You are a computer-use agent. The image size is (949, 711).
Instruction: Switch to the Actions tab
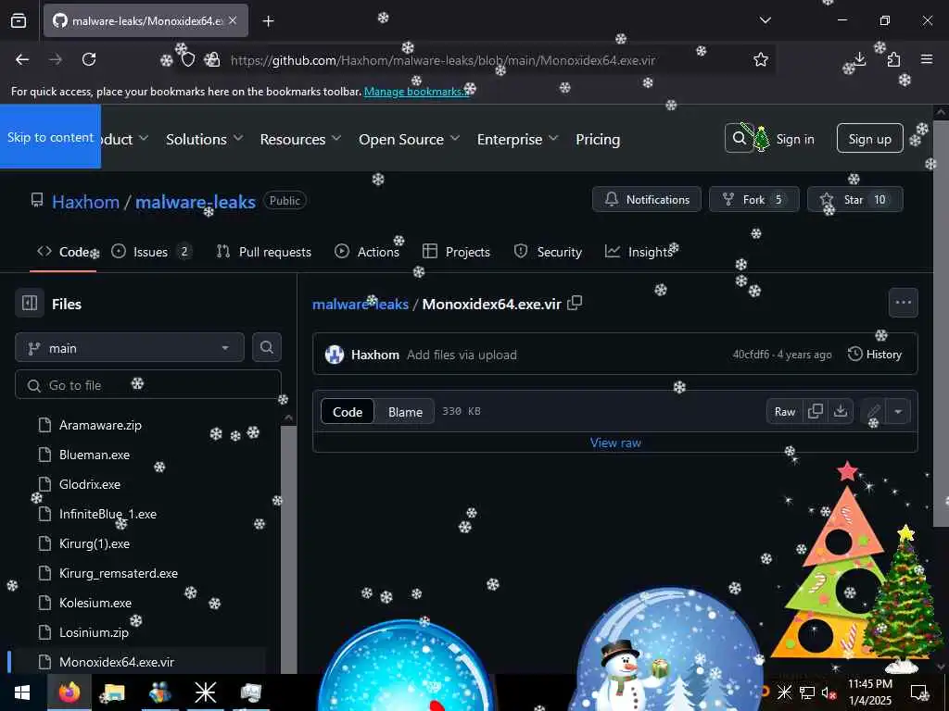(x=367, y=252)
